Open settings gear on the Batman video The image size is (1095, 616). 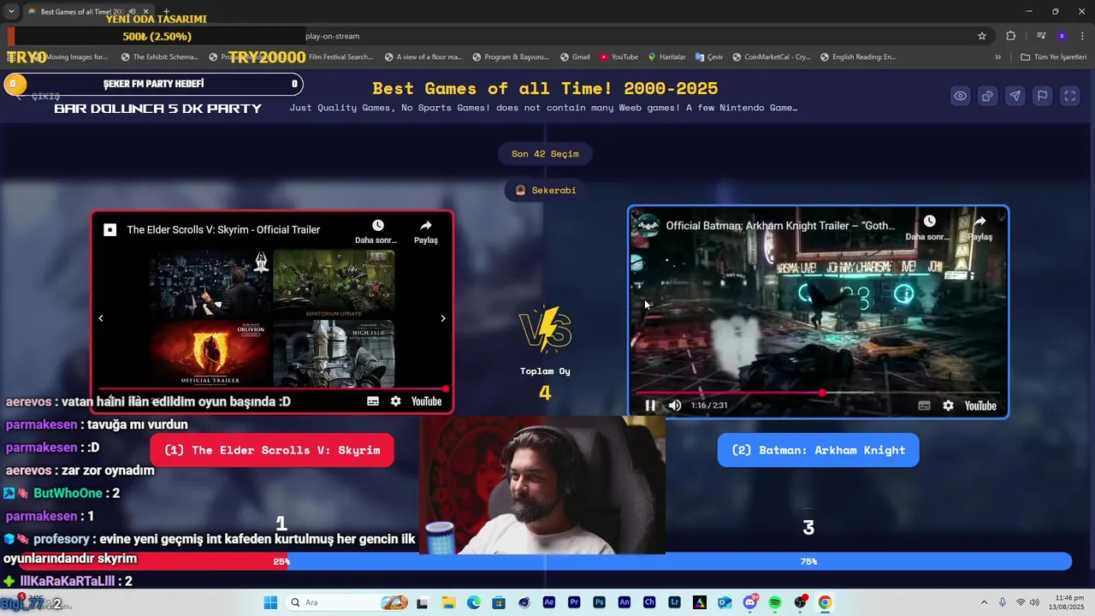click(948, 406)
